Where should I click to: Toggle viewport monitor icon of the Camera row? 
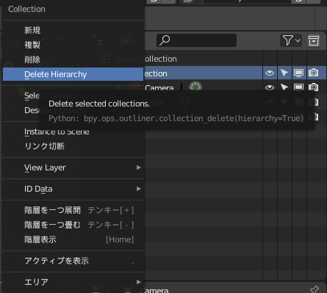tap(298, 87)
